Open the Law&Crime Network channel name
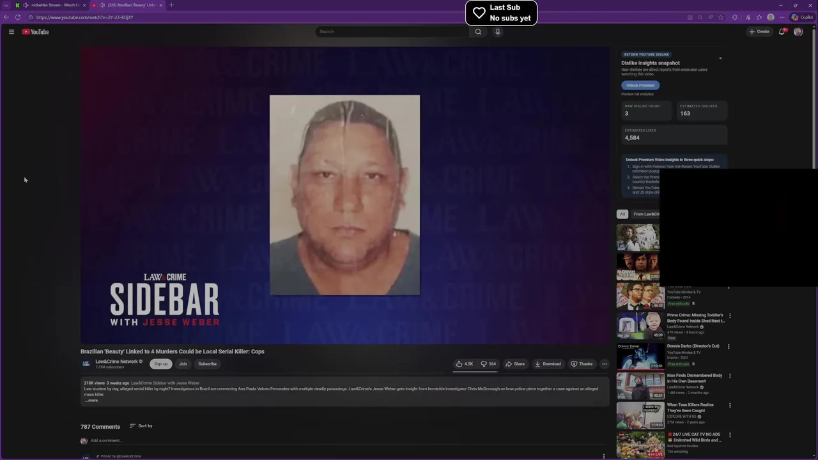 pos(116,361)
